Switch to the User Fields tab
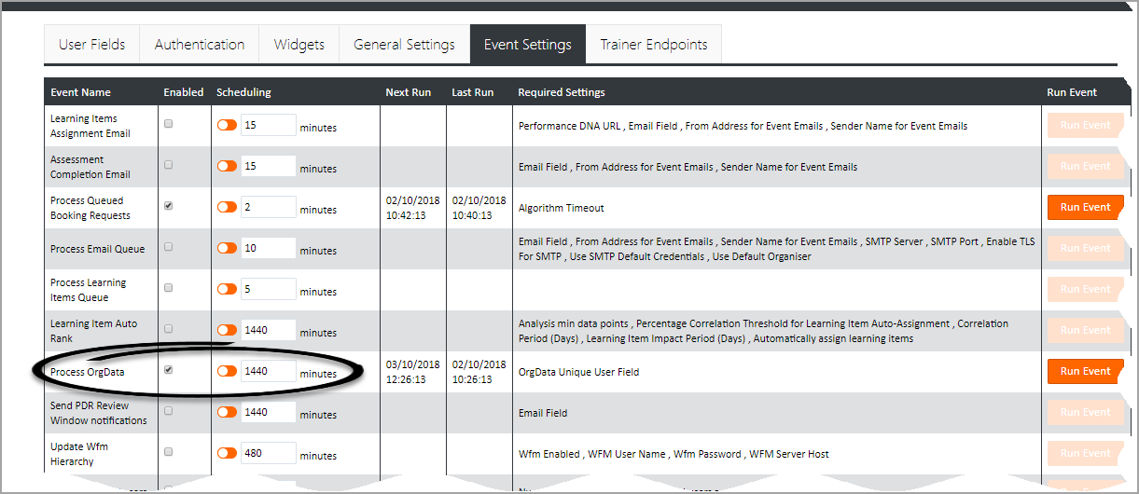The height and width of the screenshot is (494, 1139). point(91,45)
